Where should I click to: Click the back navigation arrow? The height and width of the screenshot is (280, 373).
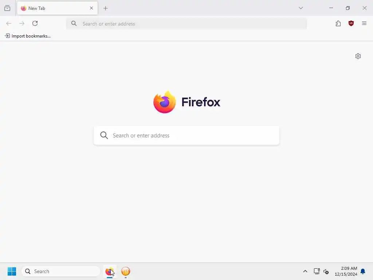point(9,23)
